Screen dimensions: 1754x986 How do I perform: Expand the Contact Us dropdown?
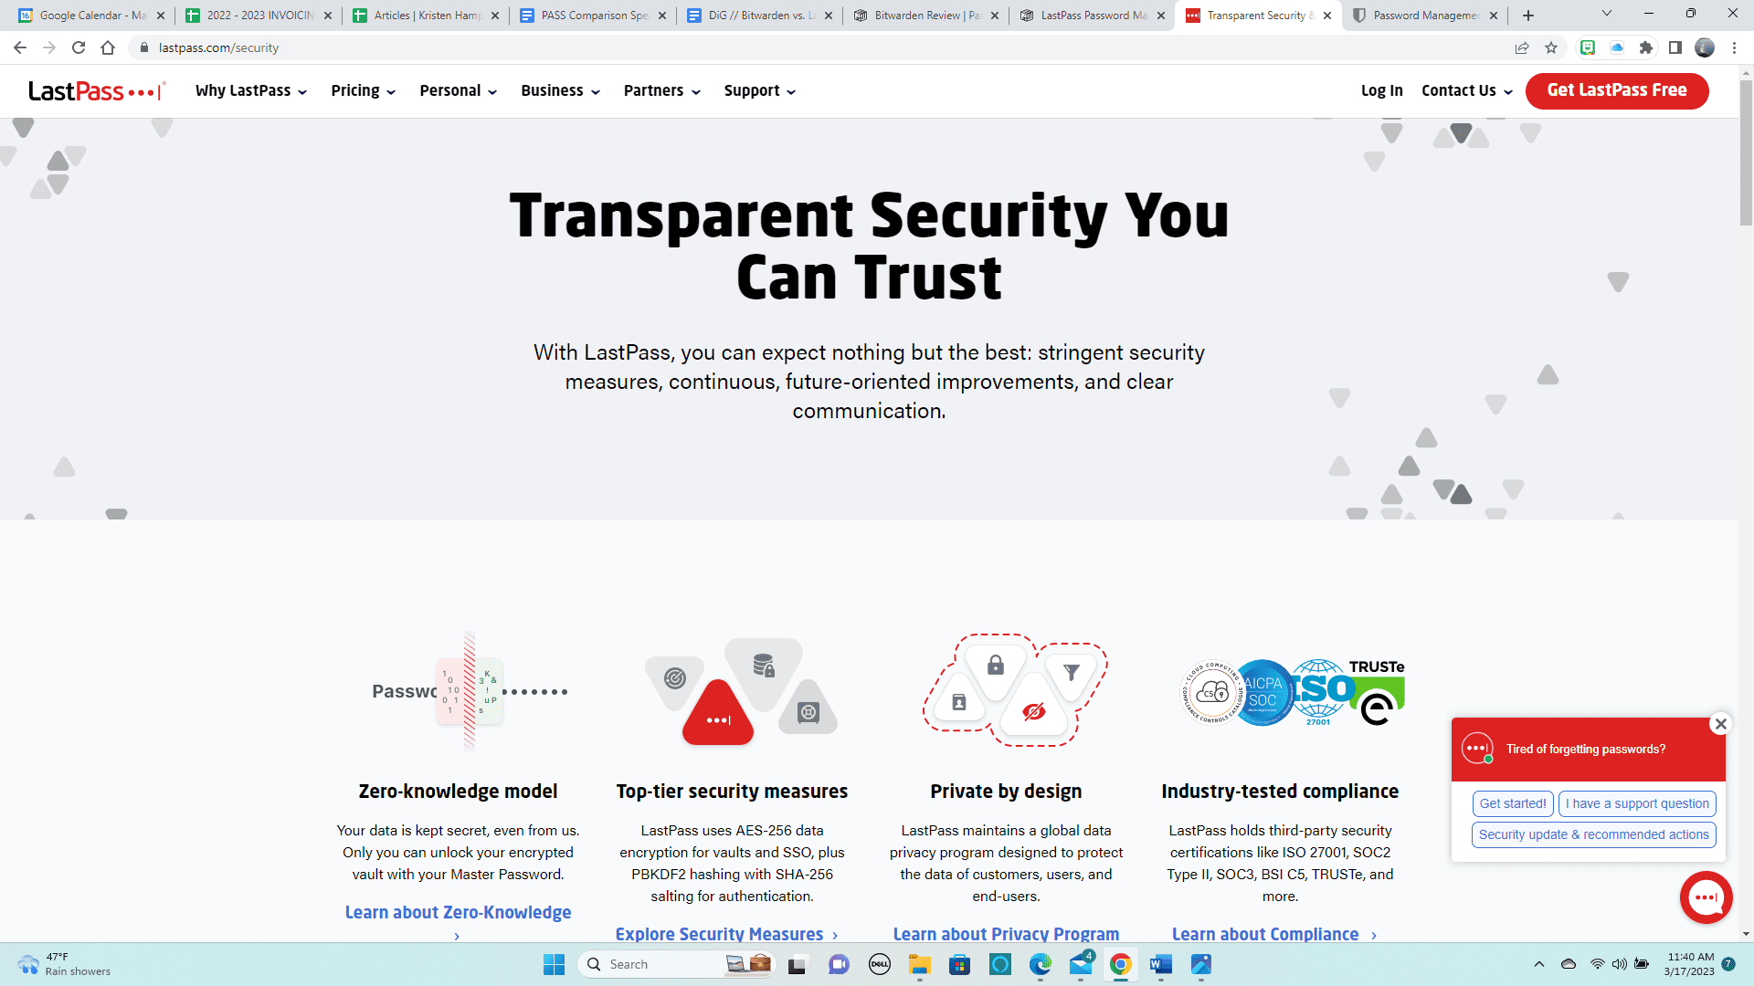1467,90
